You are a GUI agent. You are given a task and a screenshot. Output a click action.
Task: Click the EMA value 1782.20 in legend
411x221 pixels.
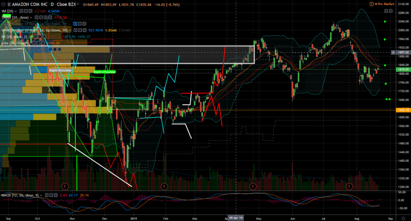[53, 43]
